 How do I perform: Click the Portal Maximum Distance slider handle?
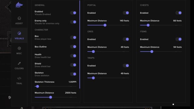pos(105,25)
